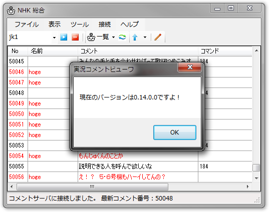This screenshot has height=212, width=269.
Task: Click the コマンド column header
Action: click(x=225, y=51)
